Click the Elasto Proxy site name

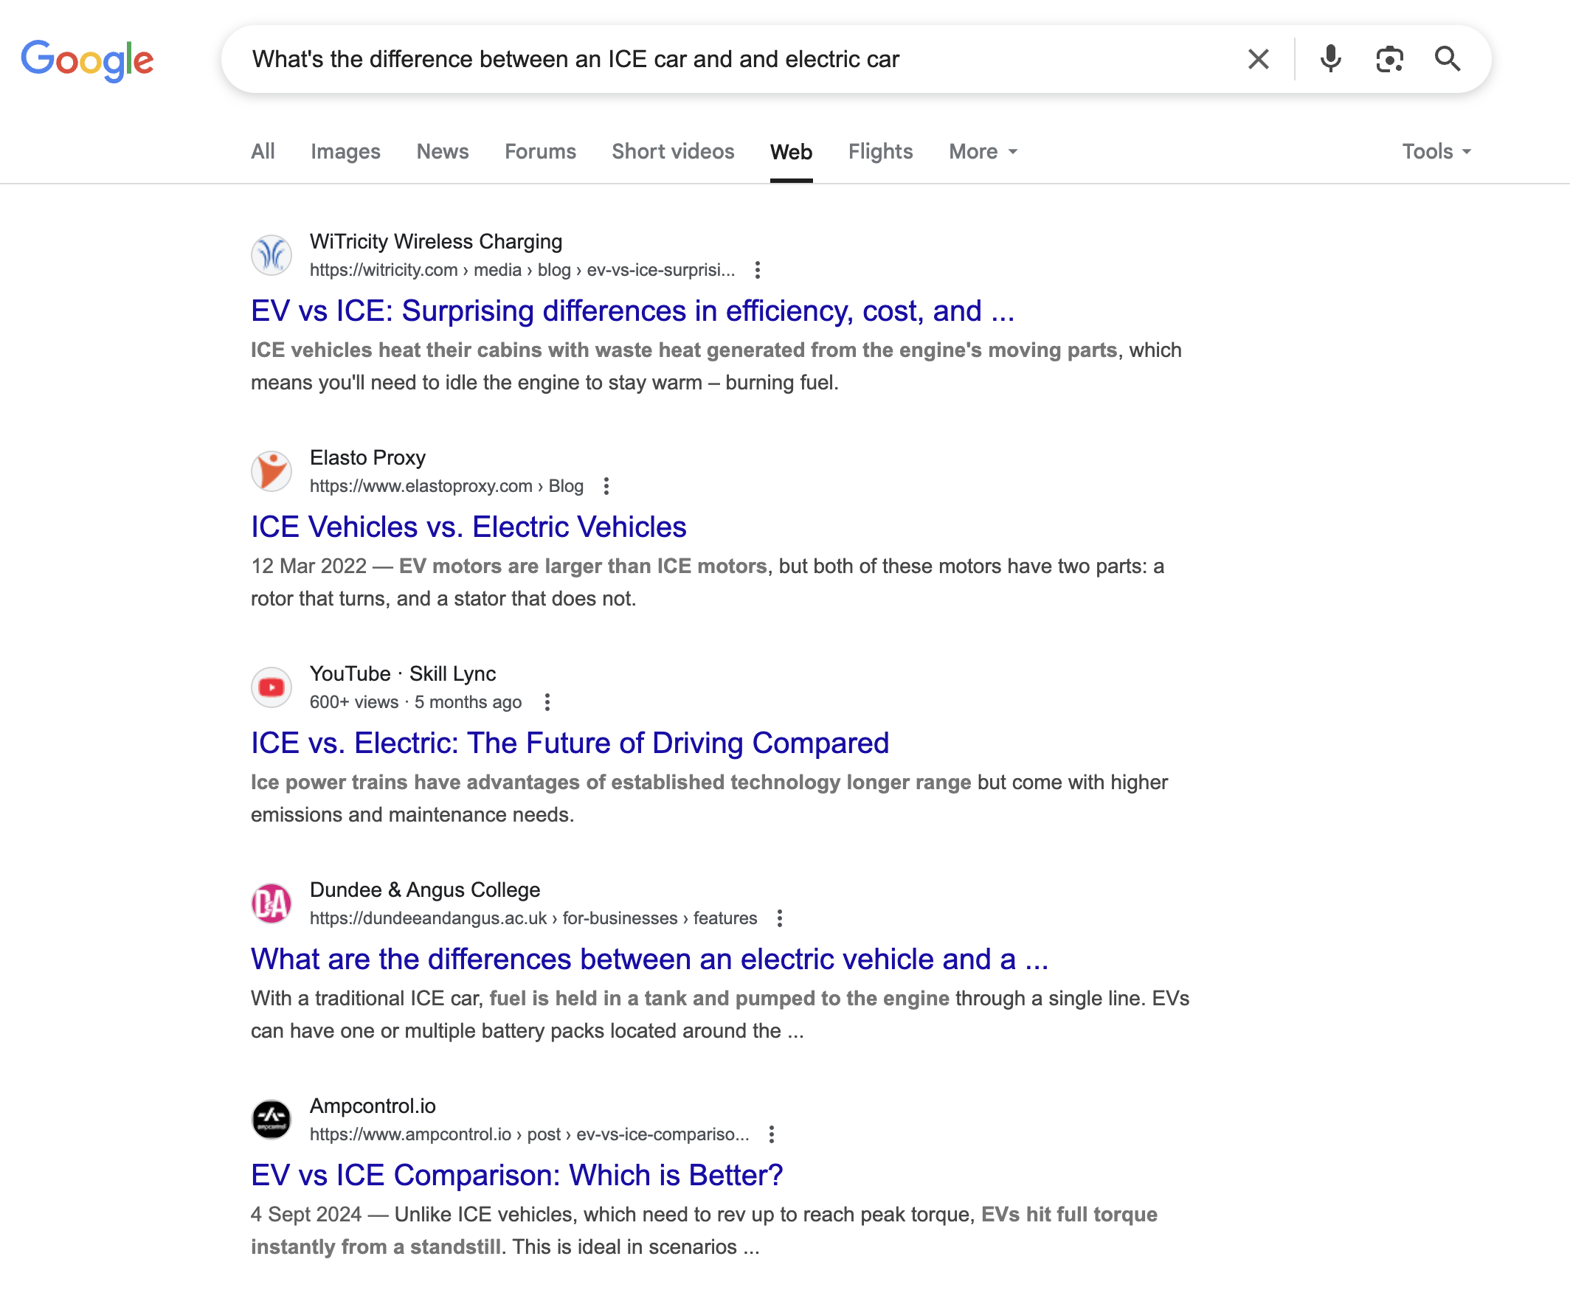point(368,457)
